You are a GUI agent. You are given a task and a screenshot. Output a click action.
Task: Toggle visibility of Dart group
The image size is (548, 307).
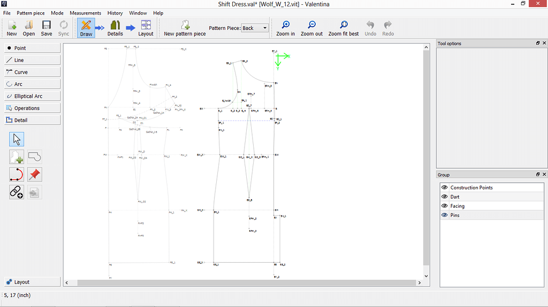click(444, 196)
